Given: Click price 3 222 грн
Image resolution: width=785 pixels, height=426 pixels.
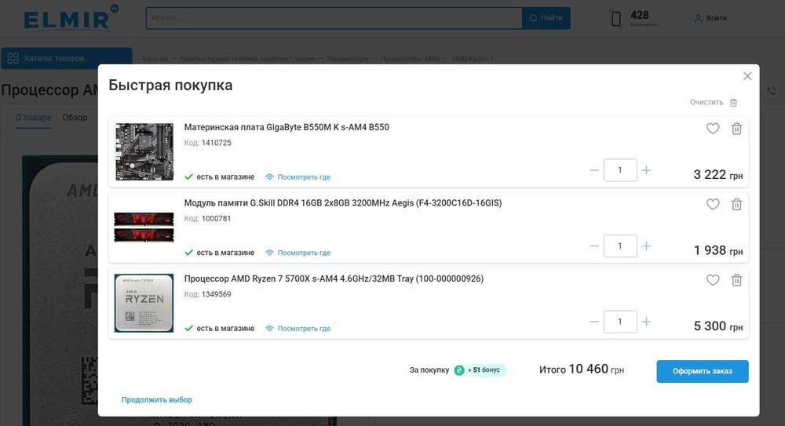Looking at the screenshot, I should click(718, 175).
